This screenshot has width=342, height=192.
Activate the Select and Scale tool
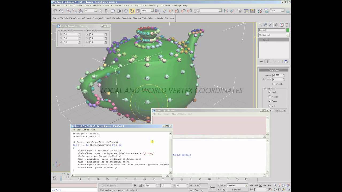coord(138,11)
